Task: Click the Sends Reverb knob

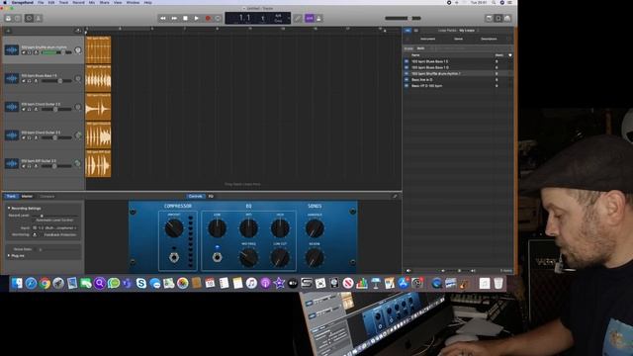Action: coord(315,257)
